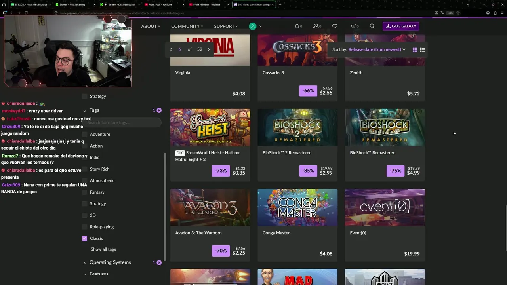Clear the Tags filter with its X
507x285 pixels.
click(x=159, y=110)
